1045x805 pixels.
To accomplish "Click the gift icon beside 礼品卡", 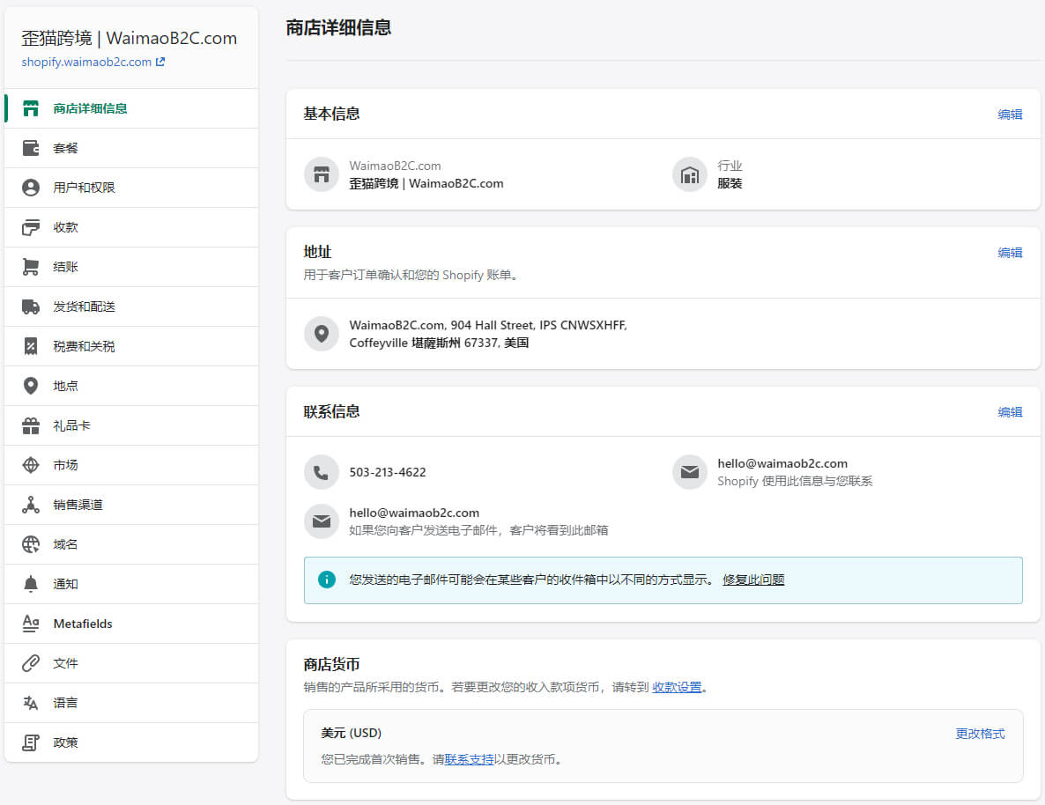I will (x=31, y=425).
